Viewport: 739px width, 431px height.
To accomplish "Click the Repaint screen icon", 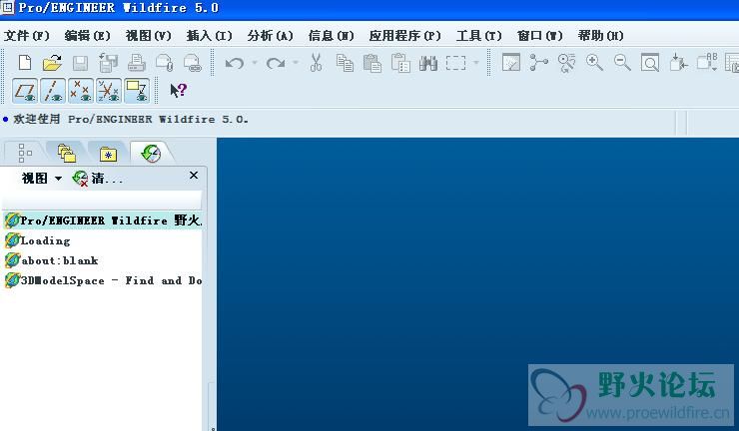I will (511, 62).
